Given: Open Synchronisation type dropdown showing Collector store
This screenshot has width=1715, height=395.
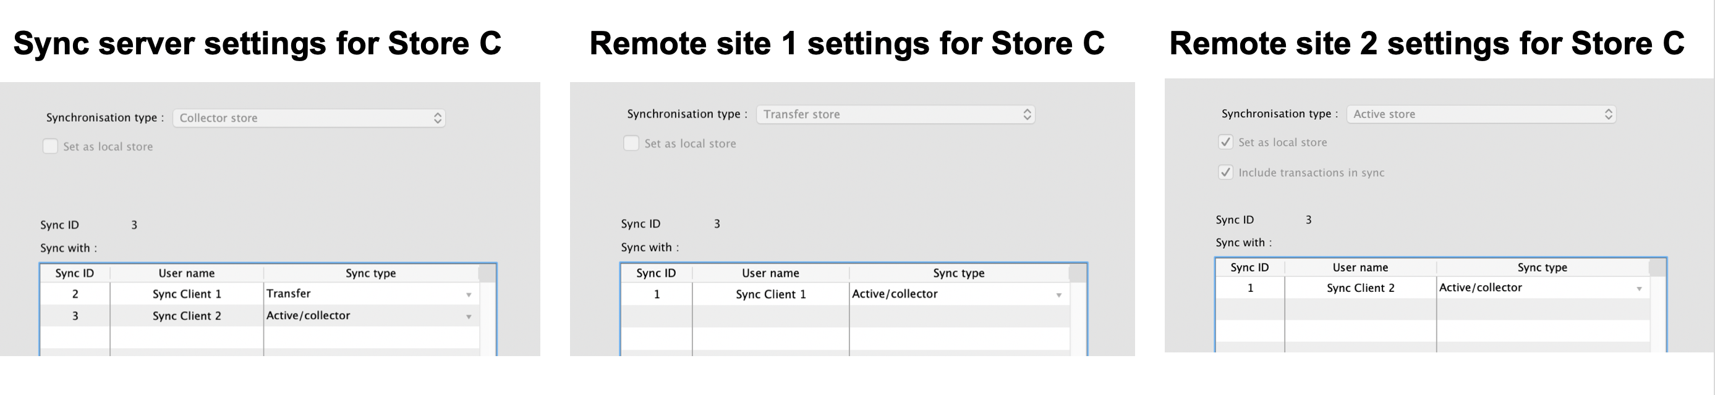Looking at the screenshot, I should (x=309, y=118).
